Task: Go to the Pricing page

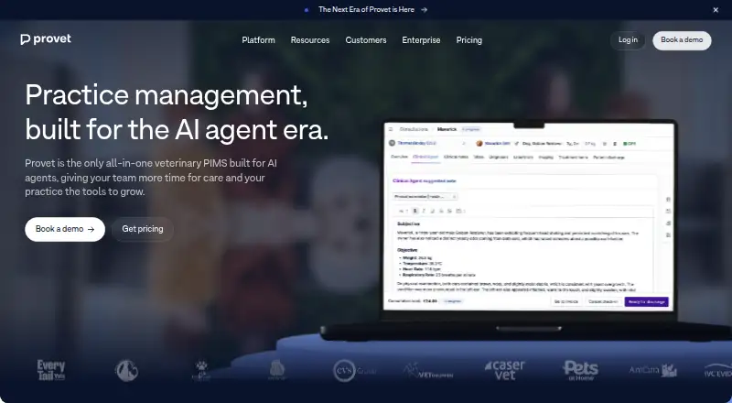Action: [x=469, y=40]
